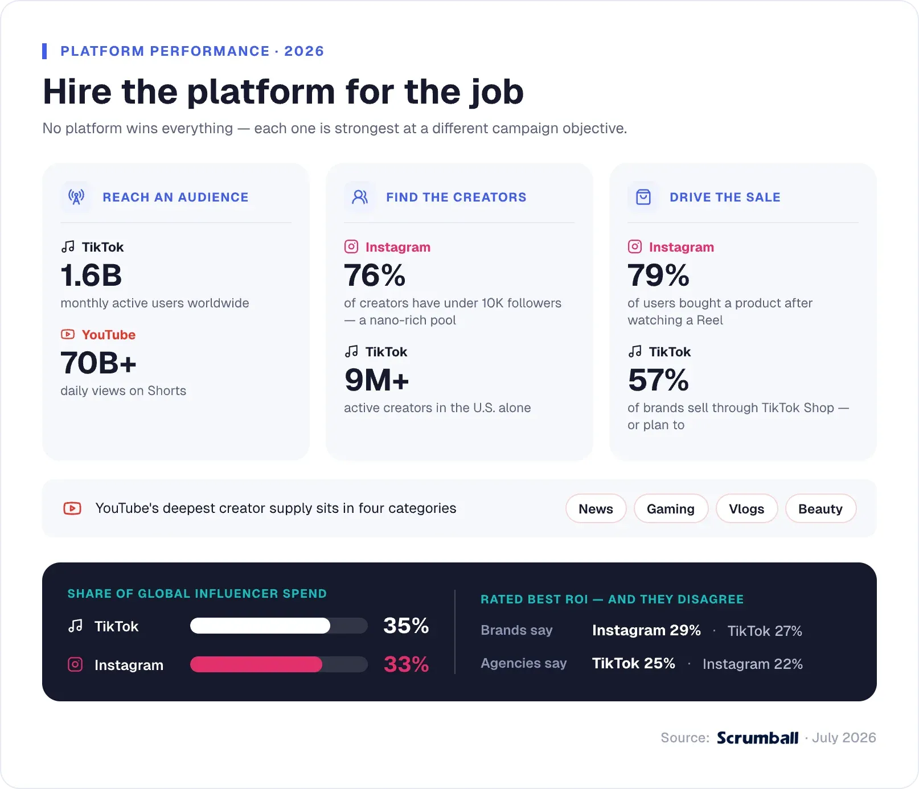Choose the Vlogs category pill
The height and width of the screenshot is (789, 919).
point(746,508)
